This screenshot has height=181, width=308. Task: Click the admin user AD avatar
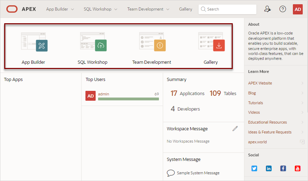91,96
